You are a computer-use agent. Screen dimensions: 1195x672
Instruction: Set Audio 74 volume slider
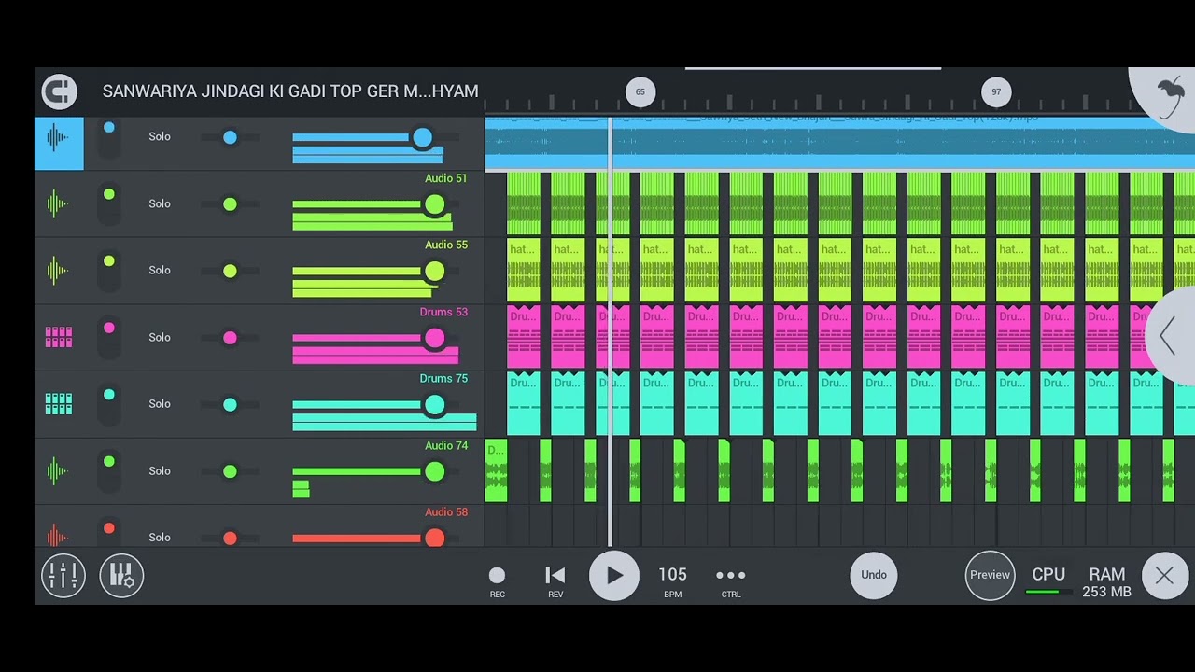coord(434,472)
